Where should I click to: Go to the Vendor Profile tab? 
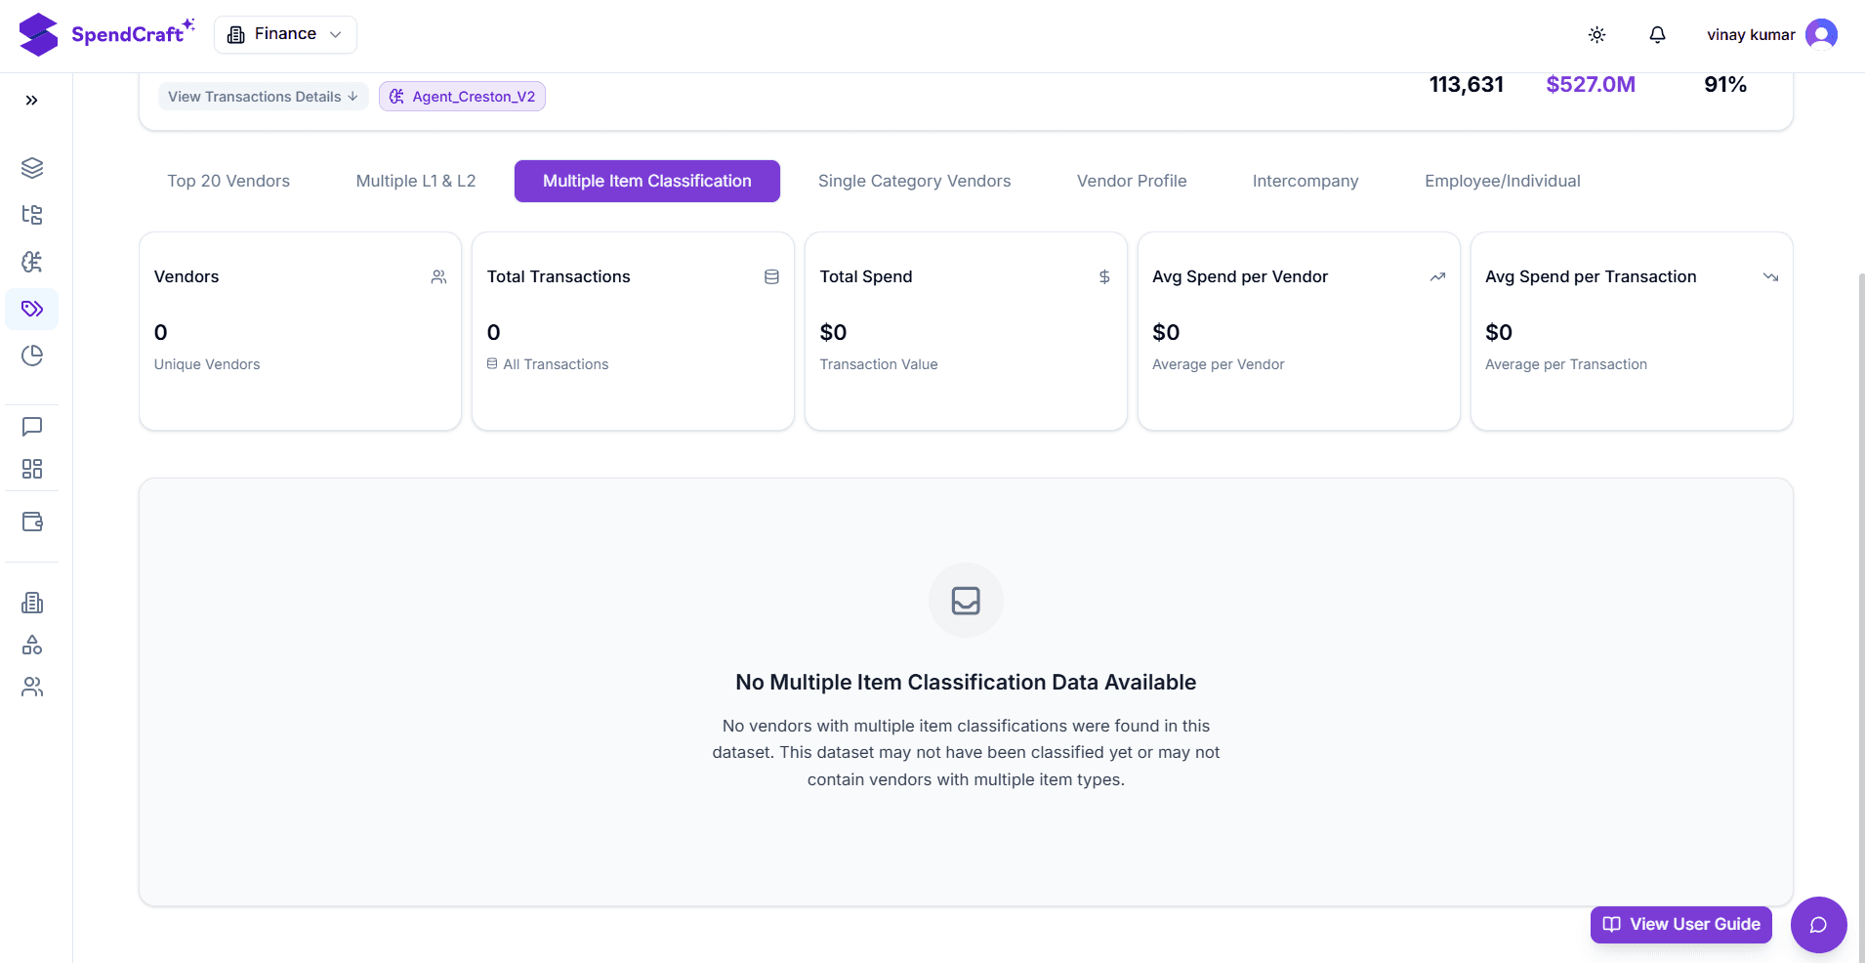coord(1131,182)
